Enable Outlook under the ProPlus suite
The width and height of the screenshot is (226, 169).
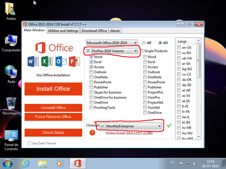point(91,72)
